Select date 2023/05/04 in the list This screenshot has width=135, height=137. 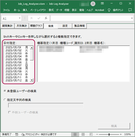pos(17,56)
